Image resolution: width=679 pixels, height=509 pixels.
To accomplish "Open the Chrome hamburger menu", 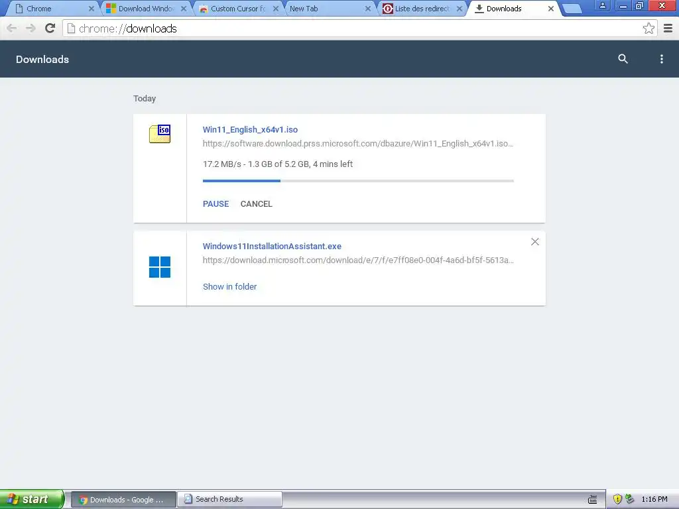I will coord(668,28).
